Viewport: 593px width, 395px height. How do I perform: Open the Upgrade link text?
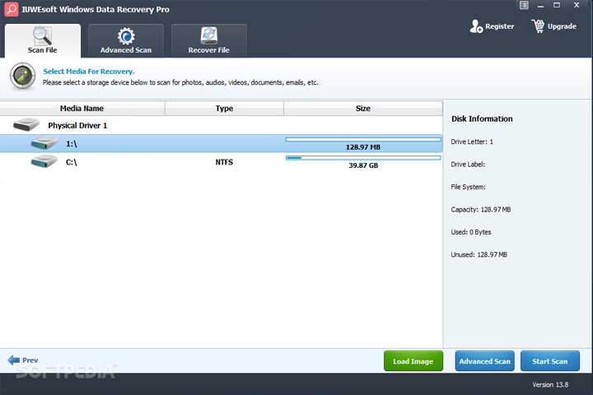(x=562, y=26)
